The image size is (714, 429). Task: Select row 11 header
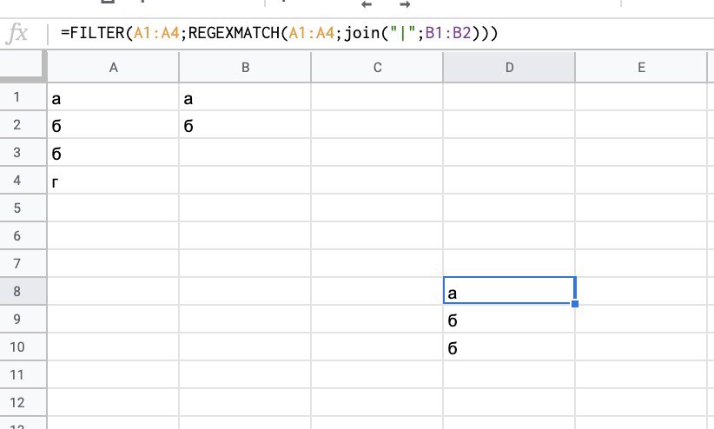pos(23,375)
